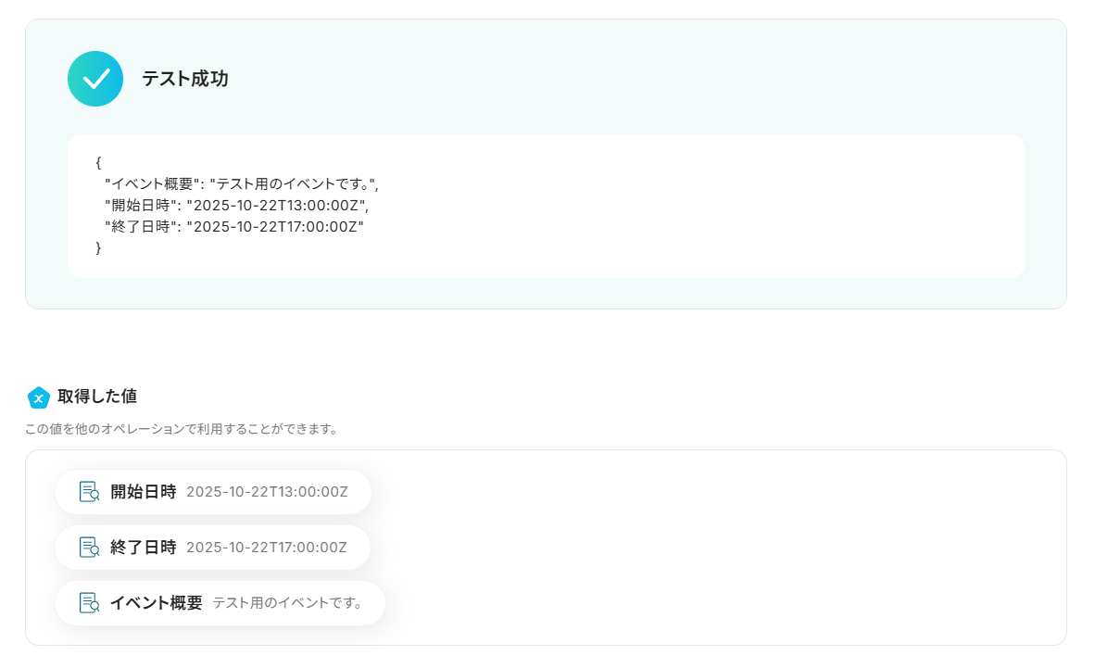The width and height of the screenshot is (1095, 668).
Task: Click the この値を他のオペレーションで利用 description text
Action: [182, 429]
